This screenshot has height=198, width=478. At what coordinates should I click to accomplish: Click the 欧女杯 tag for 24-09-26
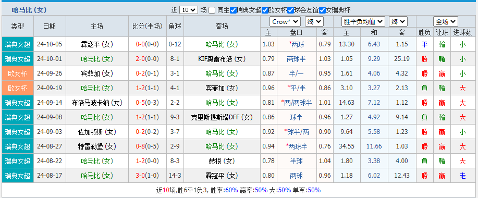(18, 73)
